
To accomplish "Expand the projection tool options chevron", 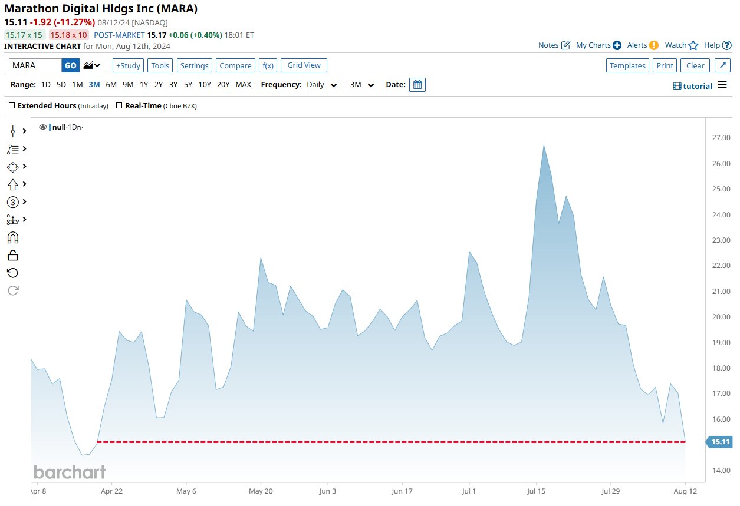I will pos(25,220).
